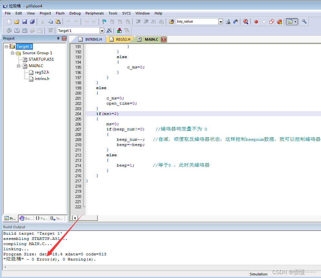Toggle the Project window button
Image resolution: width=321 pixels, height=278 pixels.
pyautogui.click(x=290, y=22)
